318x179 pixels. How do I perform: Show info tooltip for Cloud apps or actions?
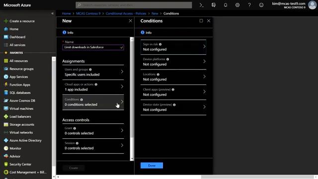coord(96,85)
